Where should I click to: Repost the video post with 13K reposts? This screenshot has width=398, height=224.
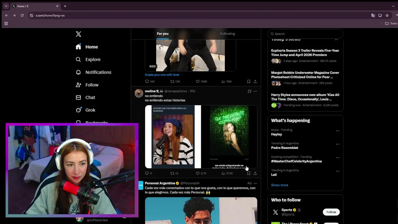coord(175,82)
